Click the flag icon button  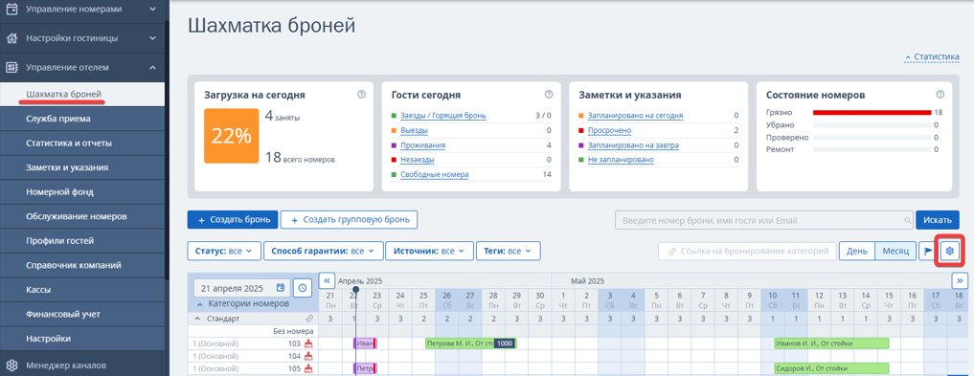pos(929,252)
